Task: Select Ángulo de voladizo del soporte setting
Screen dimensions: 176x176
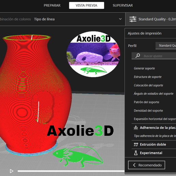Action: pos(153,93)
